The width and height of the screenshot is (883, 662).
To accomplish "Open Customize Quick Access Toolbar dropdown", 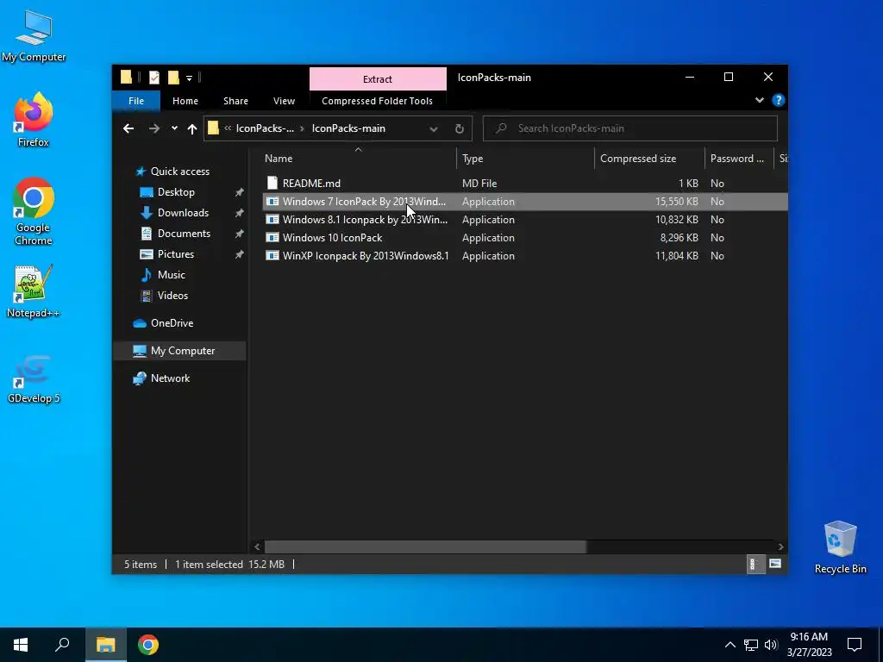I will pos(189,78).
